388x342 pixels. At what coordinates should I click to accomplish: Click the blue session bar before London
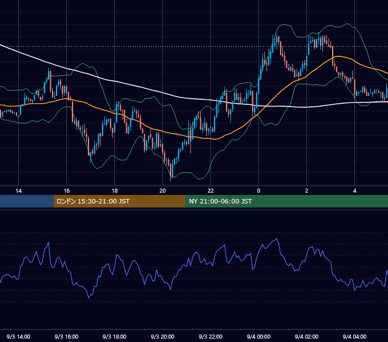[27, 201]
